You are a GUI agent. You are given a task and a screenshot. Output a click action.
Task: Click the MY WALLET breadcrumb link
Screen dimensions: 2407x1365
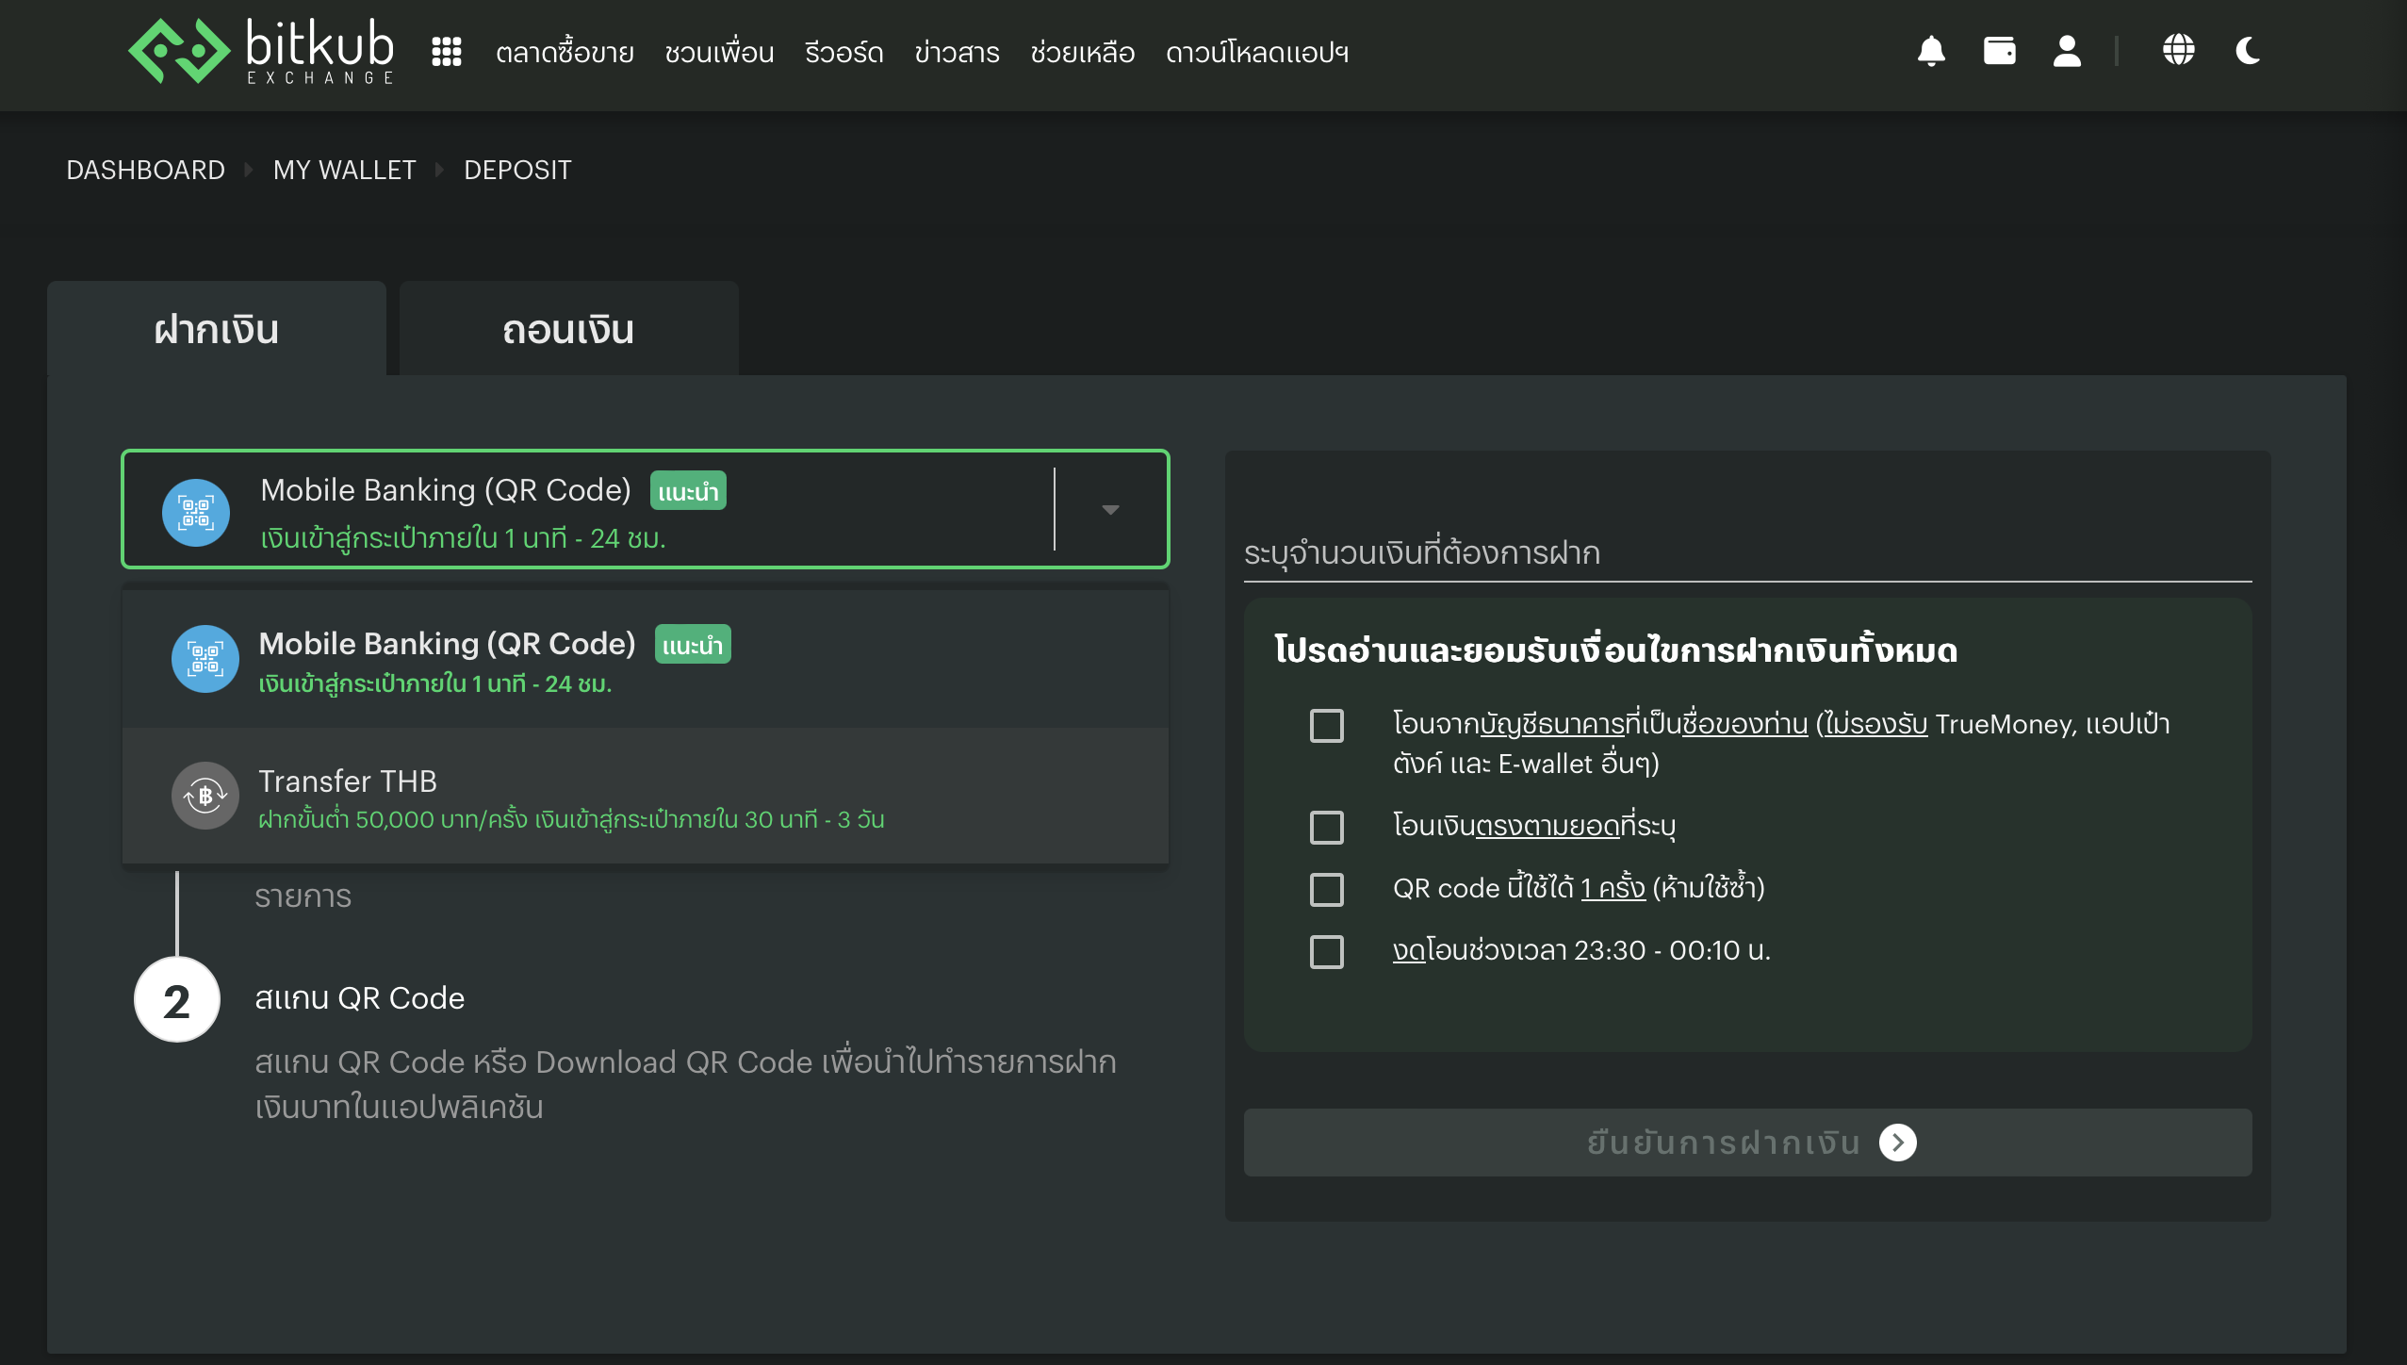(x=344, y=170)
